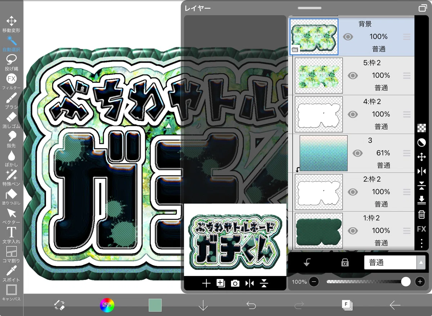Select the ベクター vector tool
The width and height of the screenshot is (432, 316).
pyautogui.click(x=12, y=216)
